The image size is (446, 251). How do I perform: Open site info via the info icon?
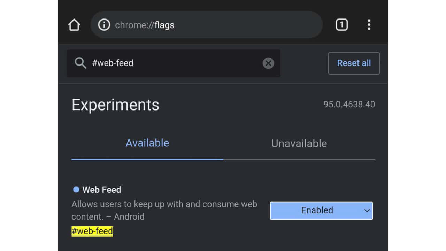[103, 24]
